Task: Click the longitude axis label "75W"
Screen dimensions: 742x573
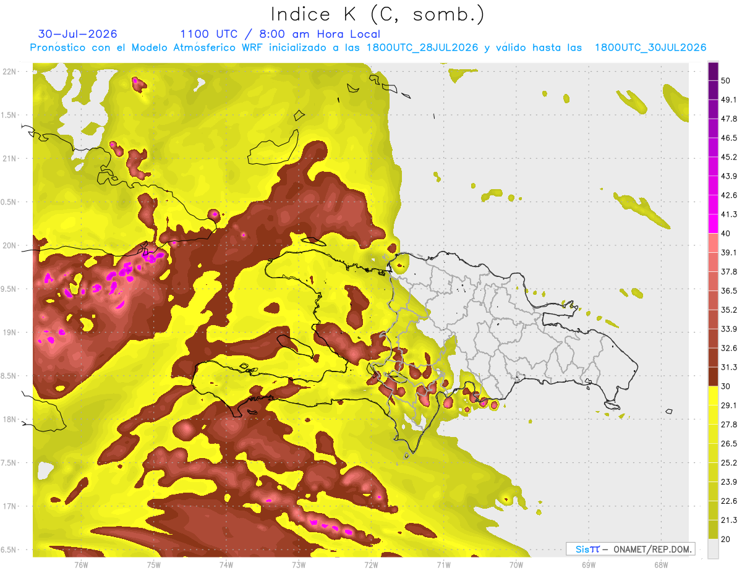Action: tap(153, 565)
